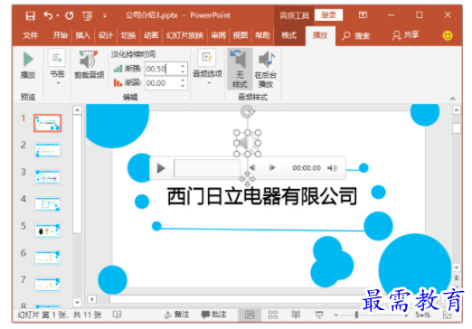This screenshot has height=329, width=472.
Task: Click the volume icon in audio player
Action: pos(332,168)
